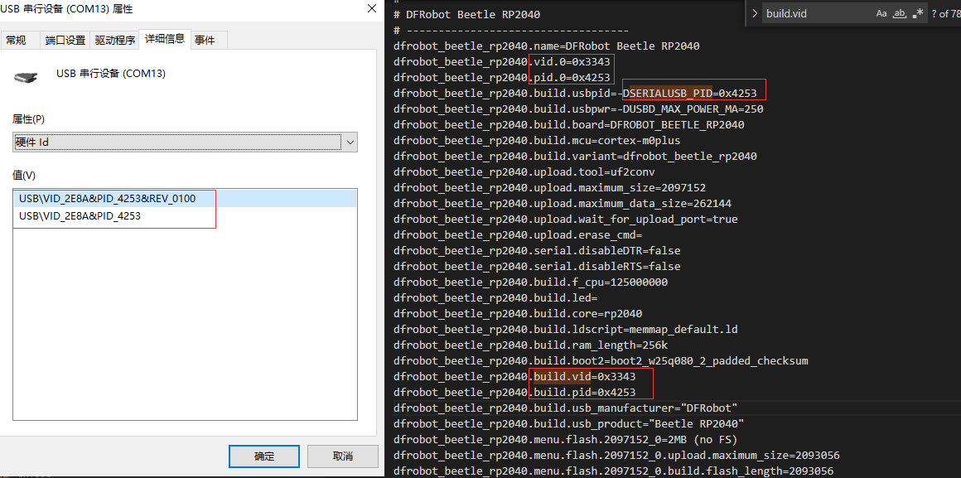The height and width of the screenshot is (478, 961).
Task: Switch to the 端口设置 tab
Action: coord(65,41)
